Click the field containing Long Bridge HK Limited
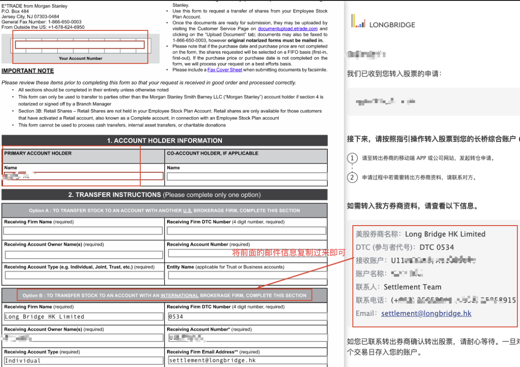 [83, 317]
